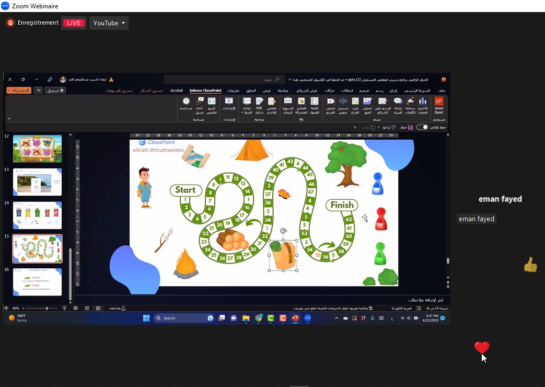
Task: Start ClassPoint Short Answer activity
Action: click(398, 105)
